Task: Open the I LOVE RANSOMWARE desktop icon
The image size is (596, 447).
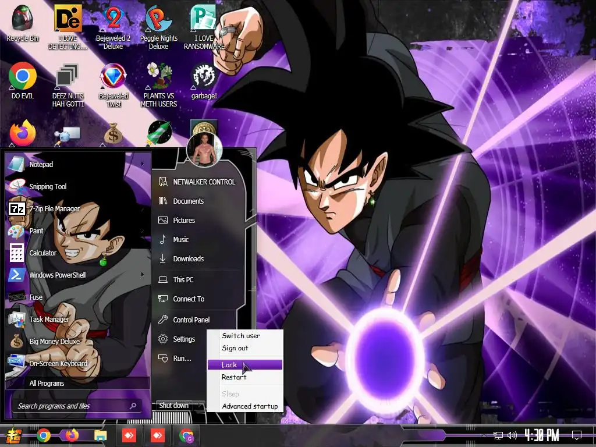Action: [204, 27]
